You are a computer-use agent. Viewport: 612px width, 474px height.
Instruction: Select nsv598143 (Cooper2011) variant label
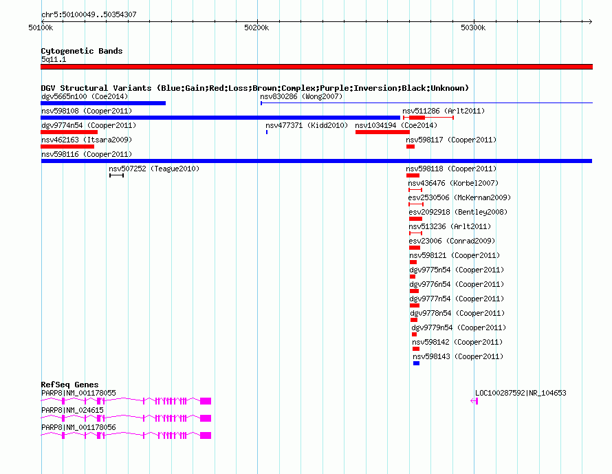point(458,356)
